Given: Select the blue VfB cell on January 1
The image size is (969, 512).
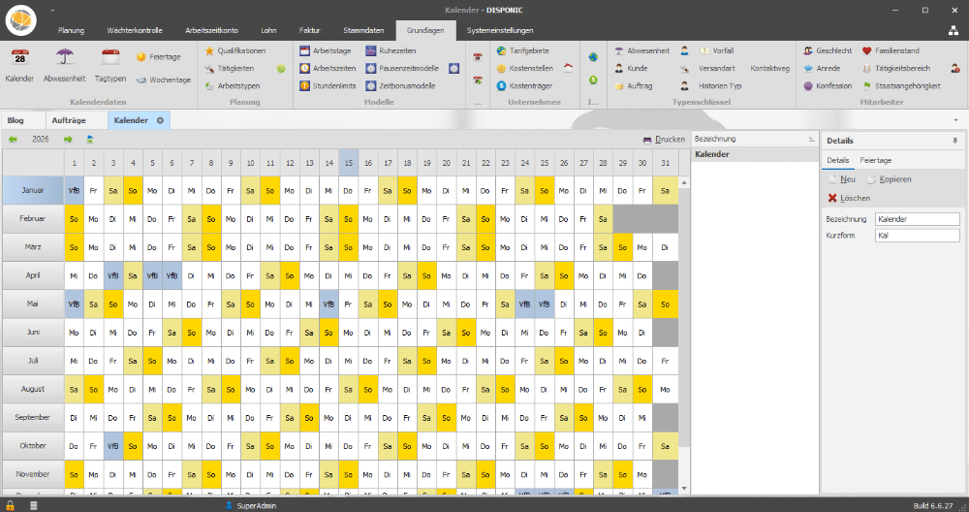Looking at the screenshot, I should [74, 191].
